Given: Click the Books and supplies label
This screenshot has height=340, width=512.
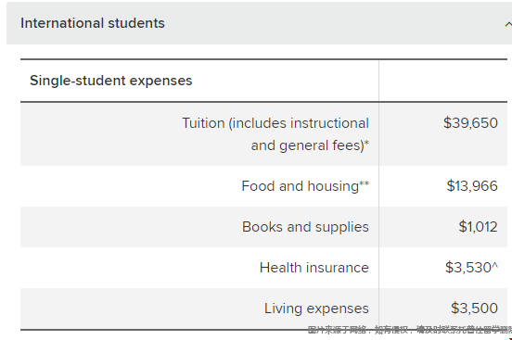Looking at the screenshot, I should pos(305,227).
